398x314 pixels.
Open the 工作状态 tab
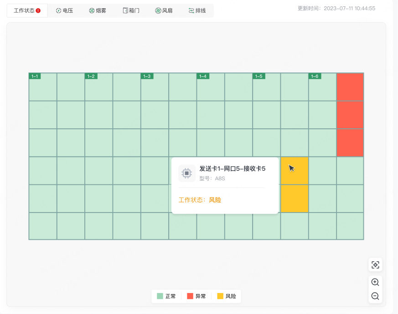27,10
